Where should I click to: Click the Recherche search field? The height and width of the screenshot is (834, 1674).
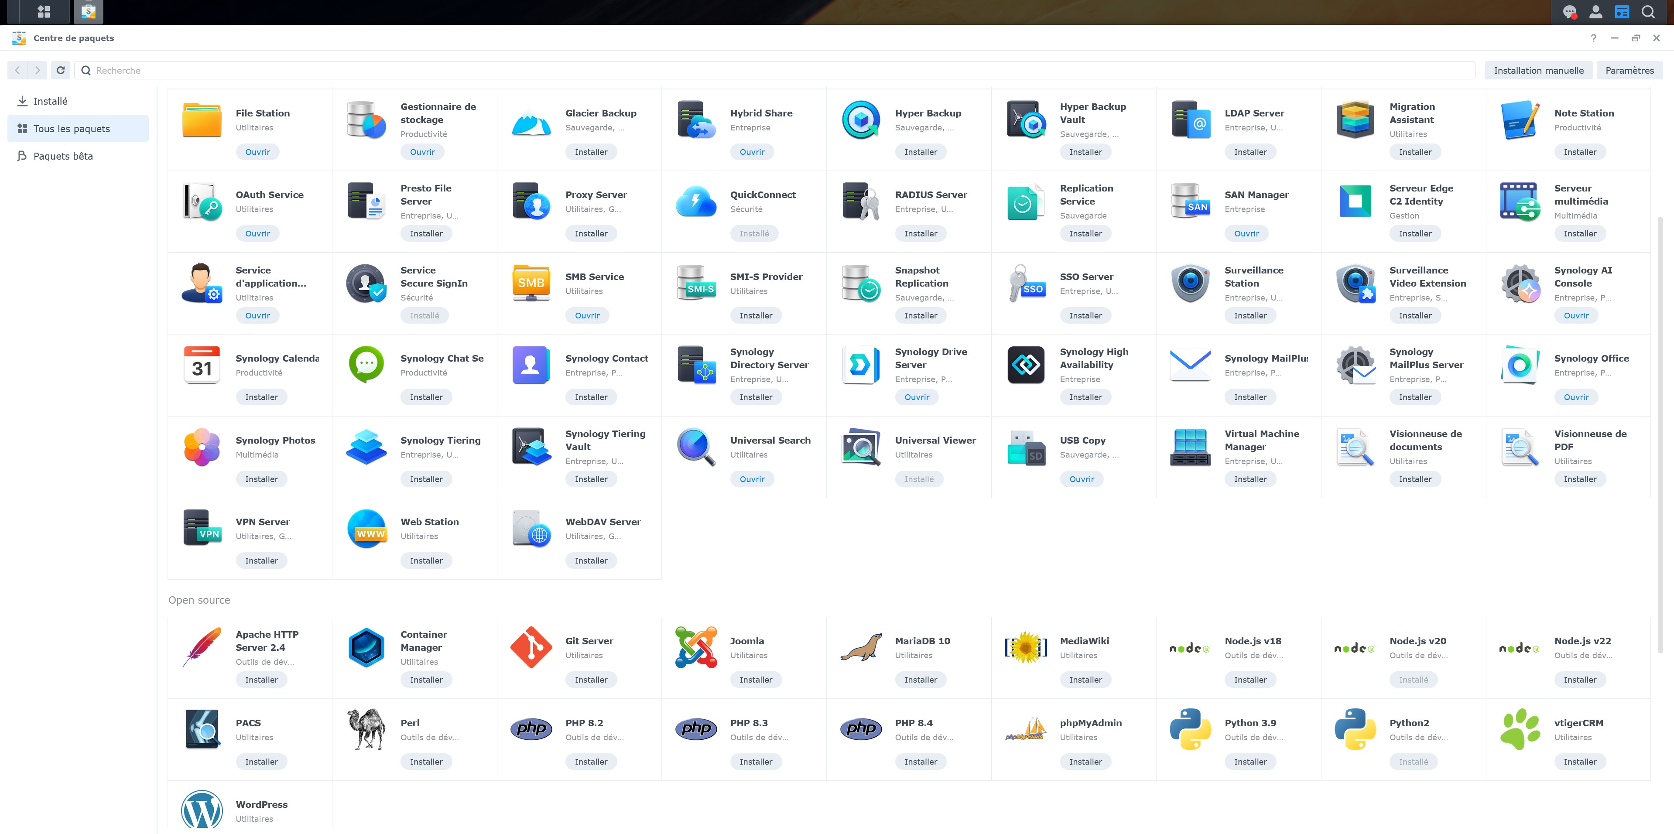click(x=775, y=70)
